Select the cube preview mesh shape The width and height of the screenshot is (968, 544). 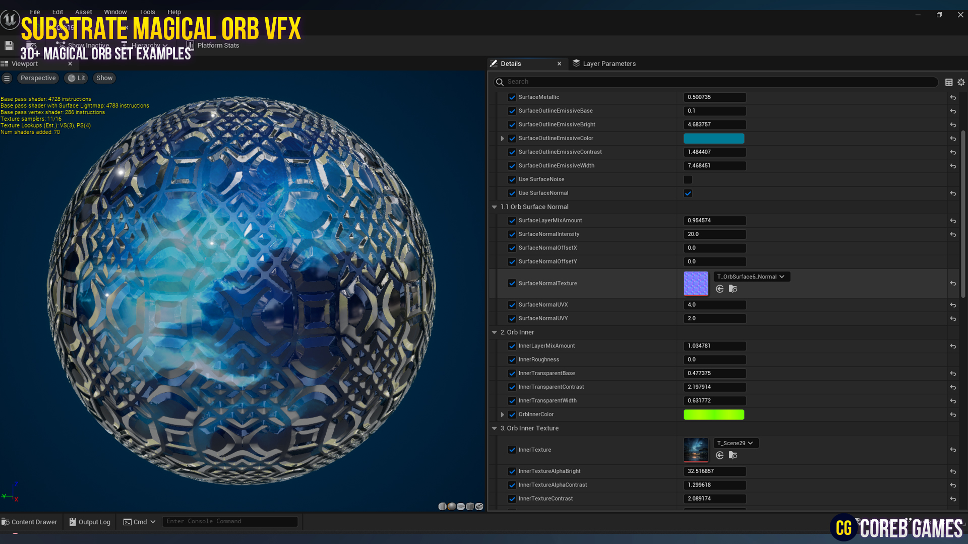coord(469,506)
